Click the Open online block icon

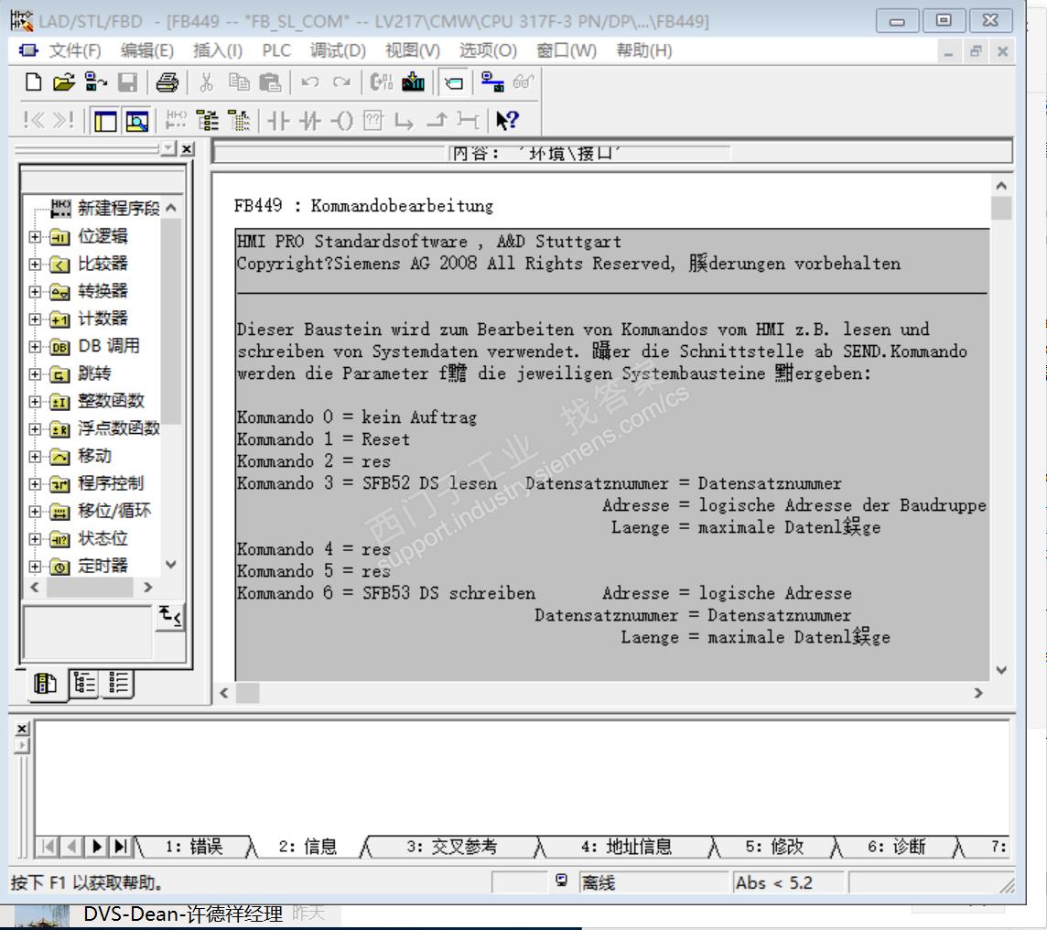(x=95, y=82)
